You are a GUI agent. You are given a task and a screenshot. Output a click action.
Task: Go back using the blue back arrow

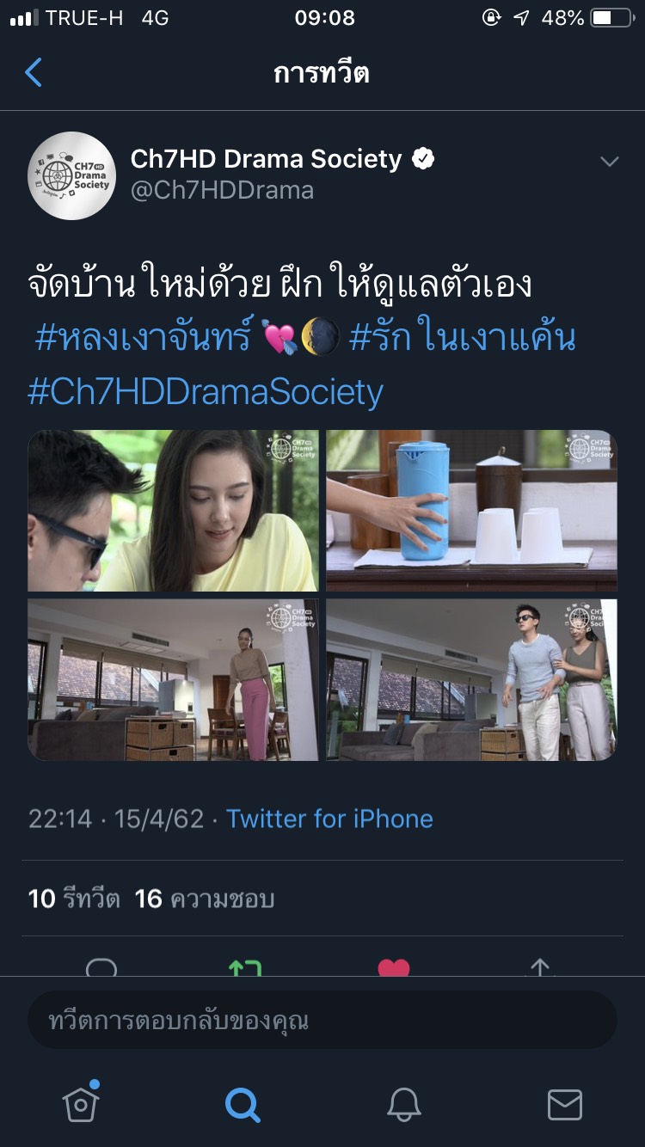coord(34,73)
